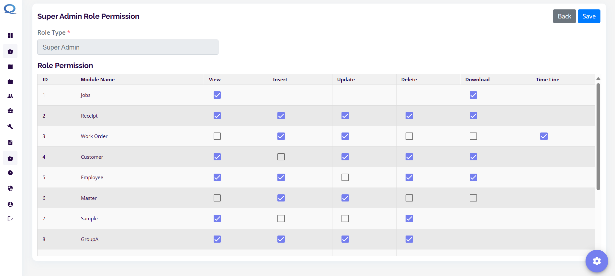Open the shield security icon in sidebar

(x=10, y=189)
